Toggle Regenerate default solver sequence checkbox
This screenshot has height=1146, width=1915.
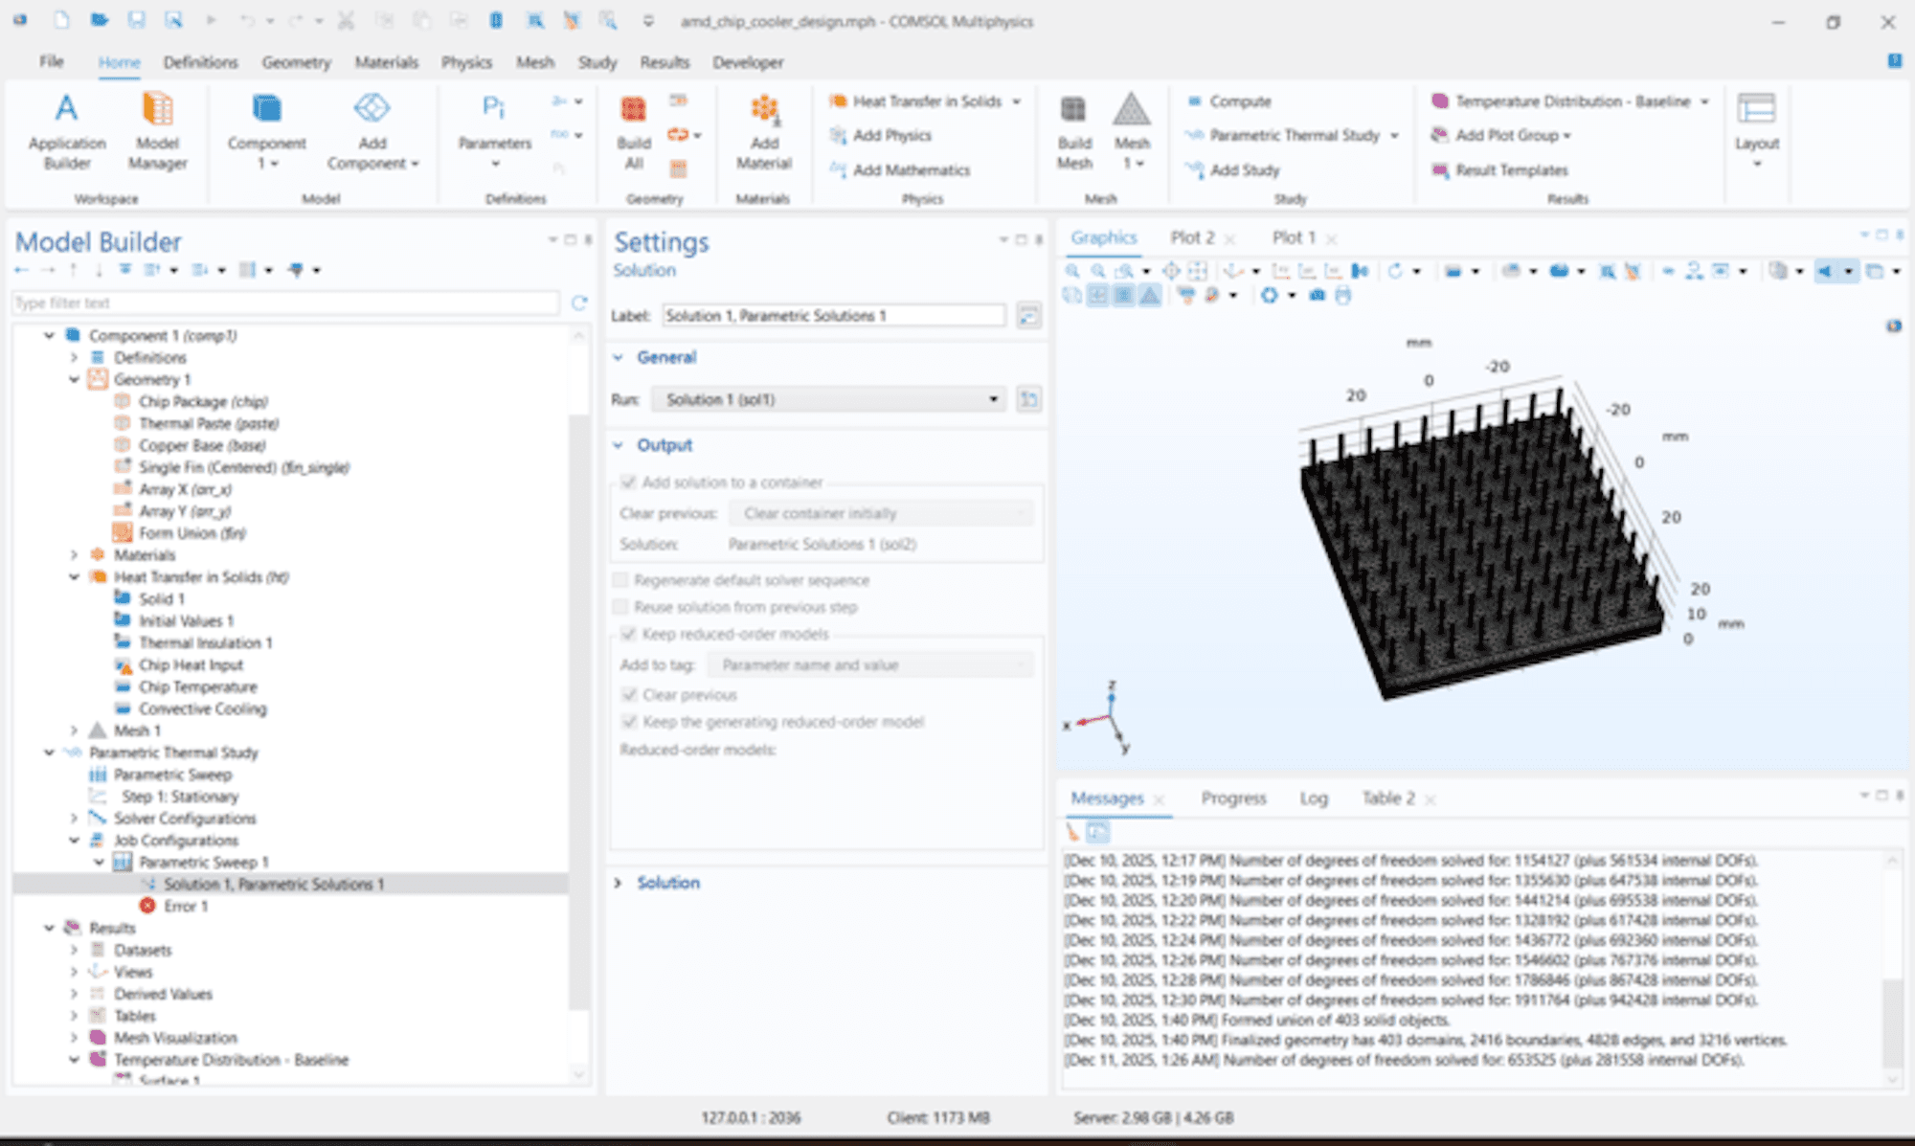621,580
